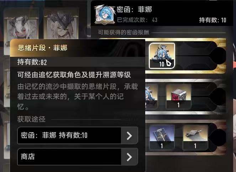Select the blue blueprint reward item
This screenshot has width=236, height=172.
[x=162, y=137]
